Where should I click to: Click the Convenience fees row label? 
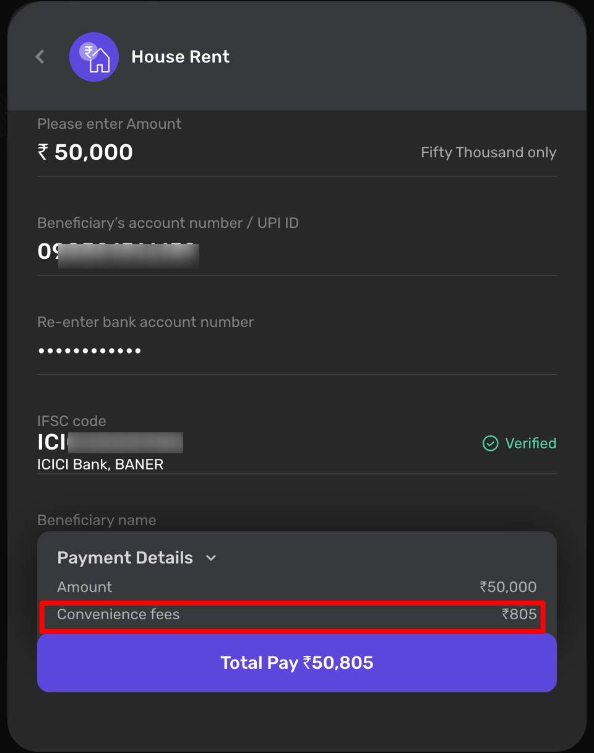pyautogui.click(x=118, y=615)
